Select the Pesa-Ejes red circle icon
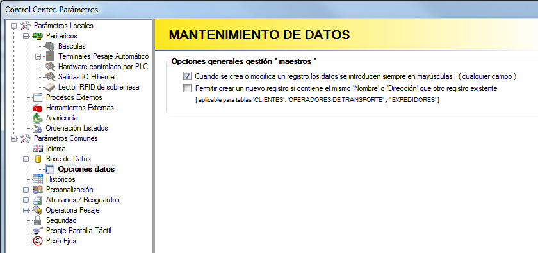 [37, 241]
